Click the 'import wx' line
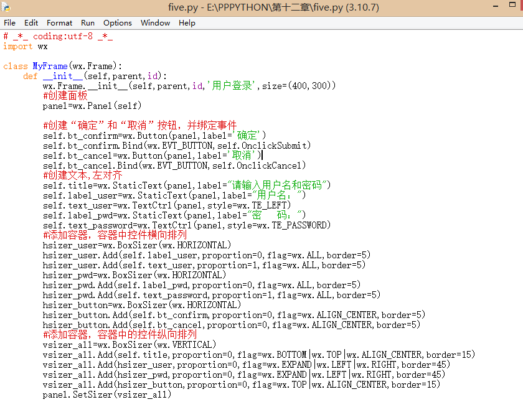The width and height of the screenshot is (523, 407). pyautogui.click(x=26, y=46)
